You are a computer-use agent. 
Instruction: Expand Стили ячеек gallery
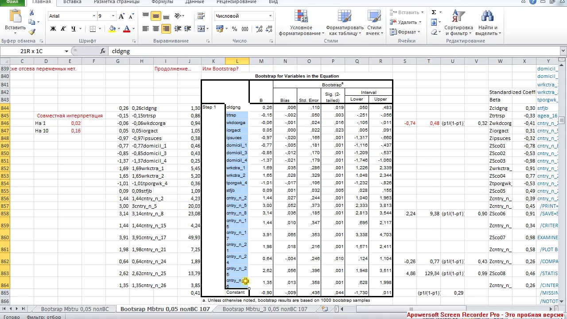[x=374, y=23]
